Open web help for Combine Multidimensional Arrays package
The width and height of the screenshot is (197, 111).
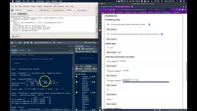(x=92, y=77)
